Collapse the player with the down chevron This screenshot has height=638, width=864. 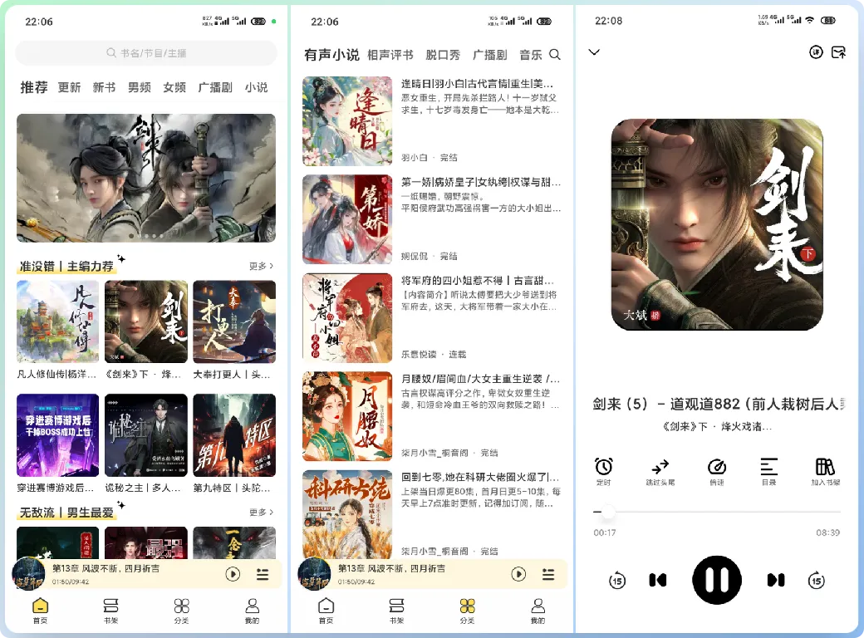[x=594, y=52]
